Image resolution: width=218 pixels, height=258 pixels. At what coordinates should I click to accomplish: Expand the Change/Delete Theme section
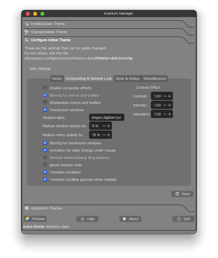[x=109, y=32]
